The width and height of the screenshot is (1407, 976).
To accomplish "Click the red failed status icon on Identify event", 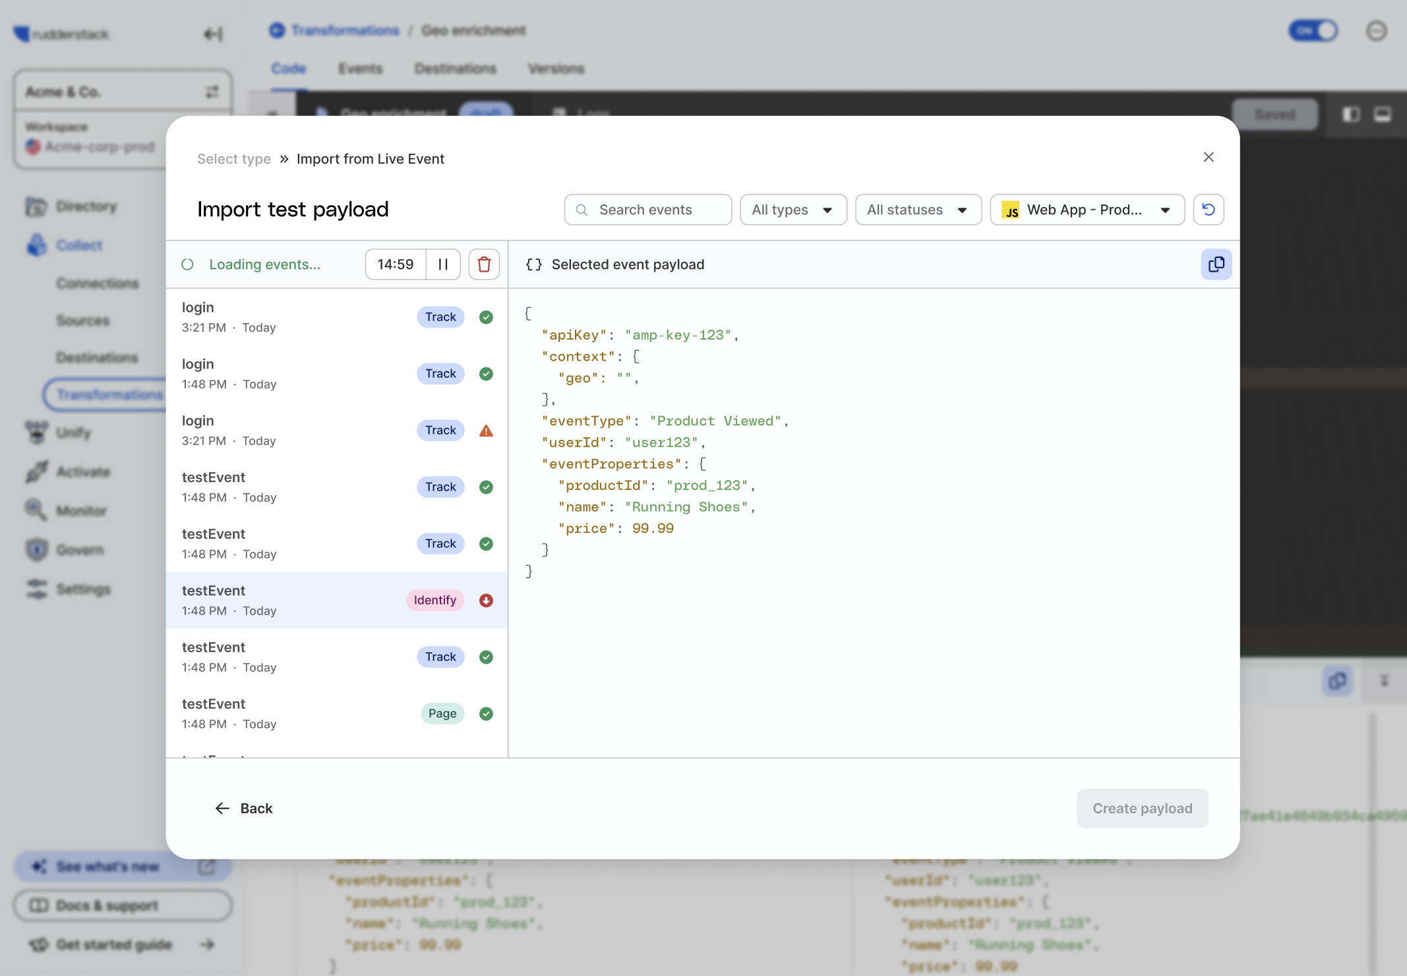I will pyautogui.click(x=486, y=600).
